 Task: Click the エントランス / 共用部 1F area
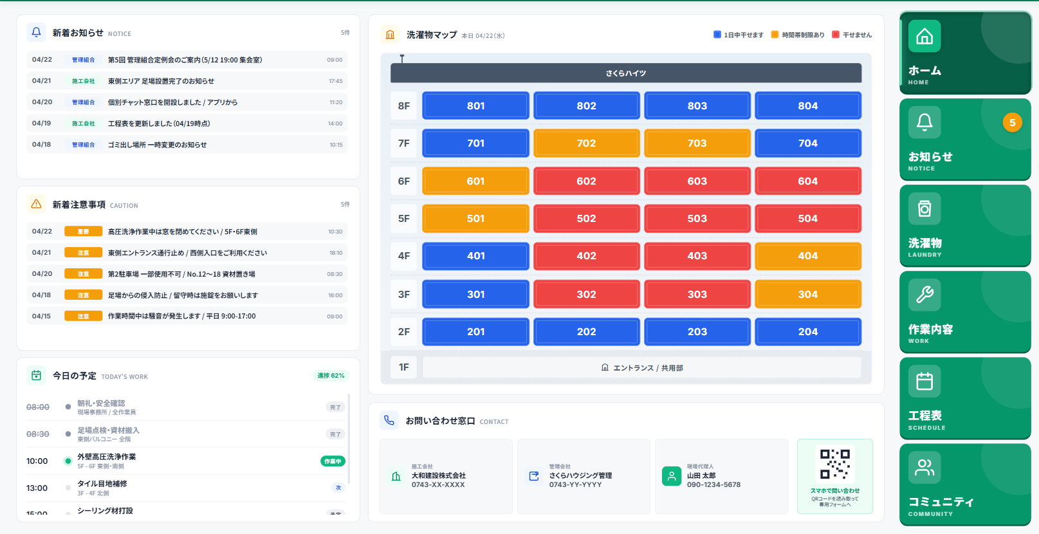[x=642, y=367]
